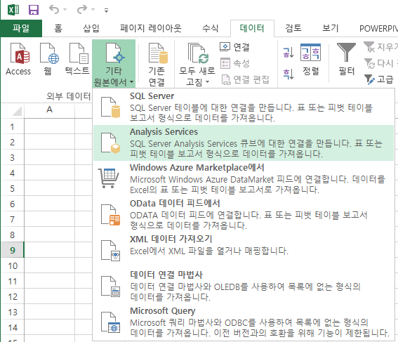Switch to the 수식 tab
This screenshot has width=398, height=342.
pyautogui.click(x=210, y=28)
